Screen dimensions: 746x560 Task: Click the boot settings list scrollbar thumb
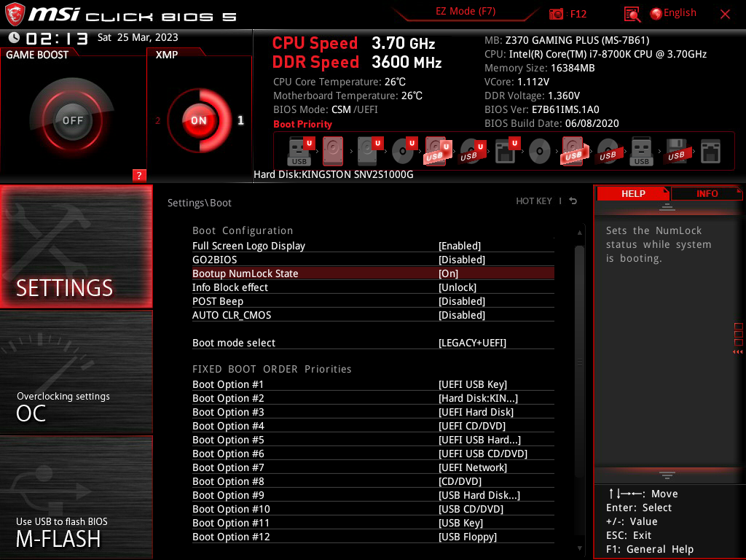579,362
